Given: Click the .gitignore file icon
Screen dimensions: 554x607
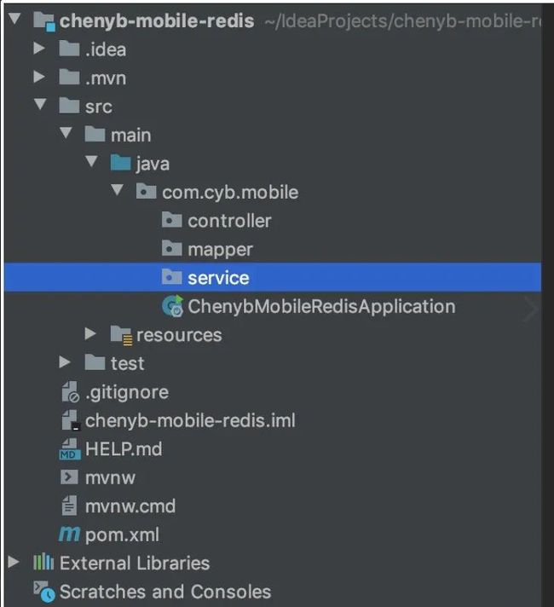Looking at the screenshot, I should click(70, 392).
